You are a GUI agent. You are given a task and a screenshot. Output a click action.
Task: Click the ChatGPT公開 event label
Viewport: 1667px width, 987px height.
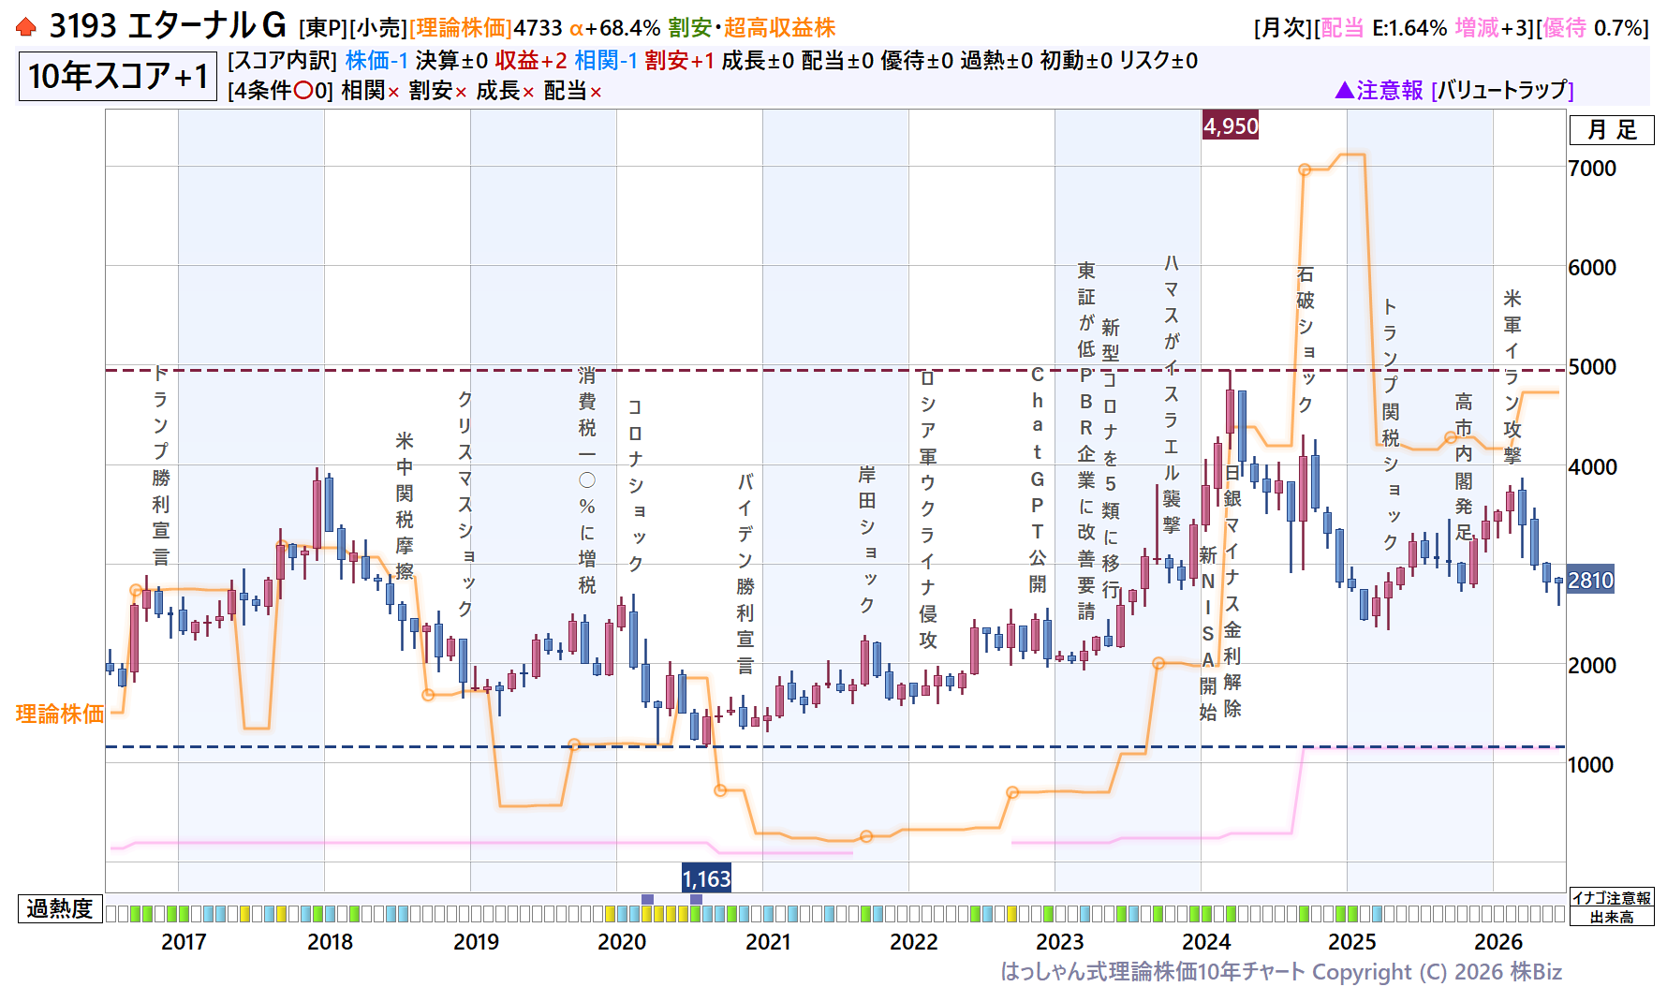pos(1038,479)
